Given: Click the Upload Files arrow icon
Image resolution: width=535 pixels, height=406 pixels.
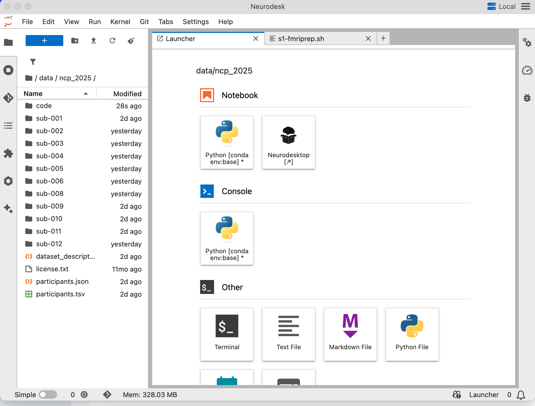Looking at the screenshot, I should click(93, 41).
